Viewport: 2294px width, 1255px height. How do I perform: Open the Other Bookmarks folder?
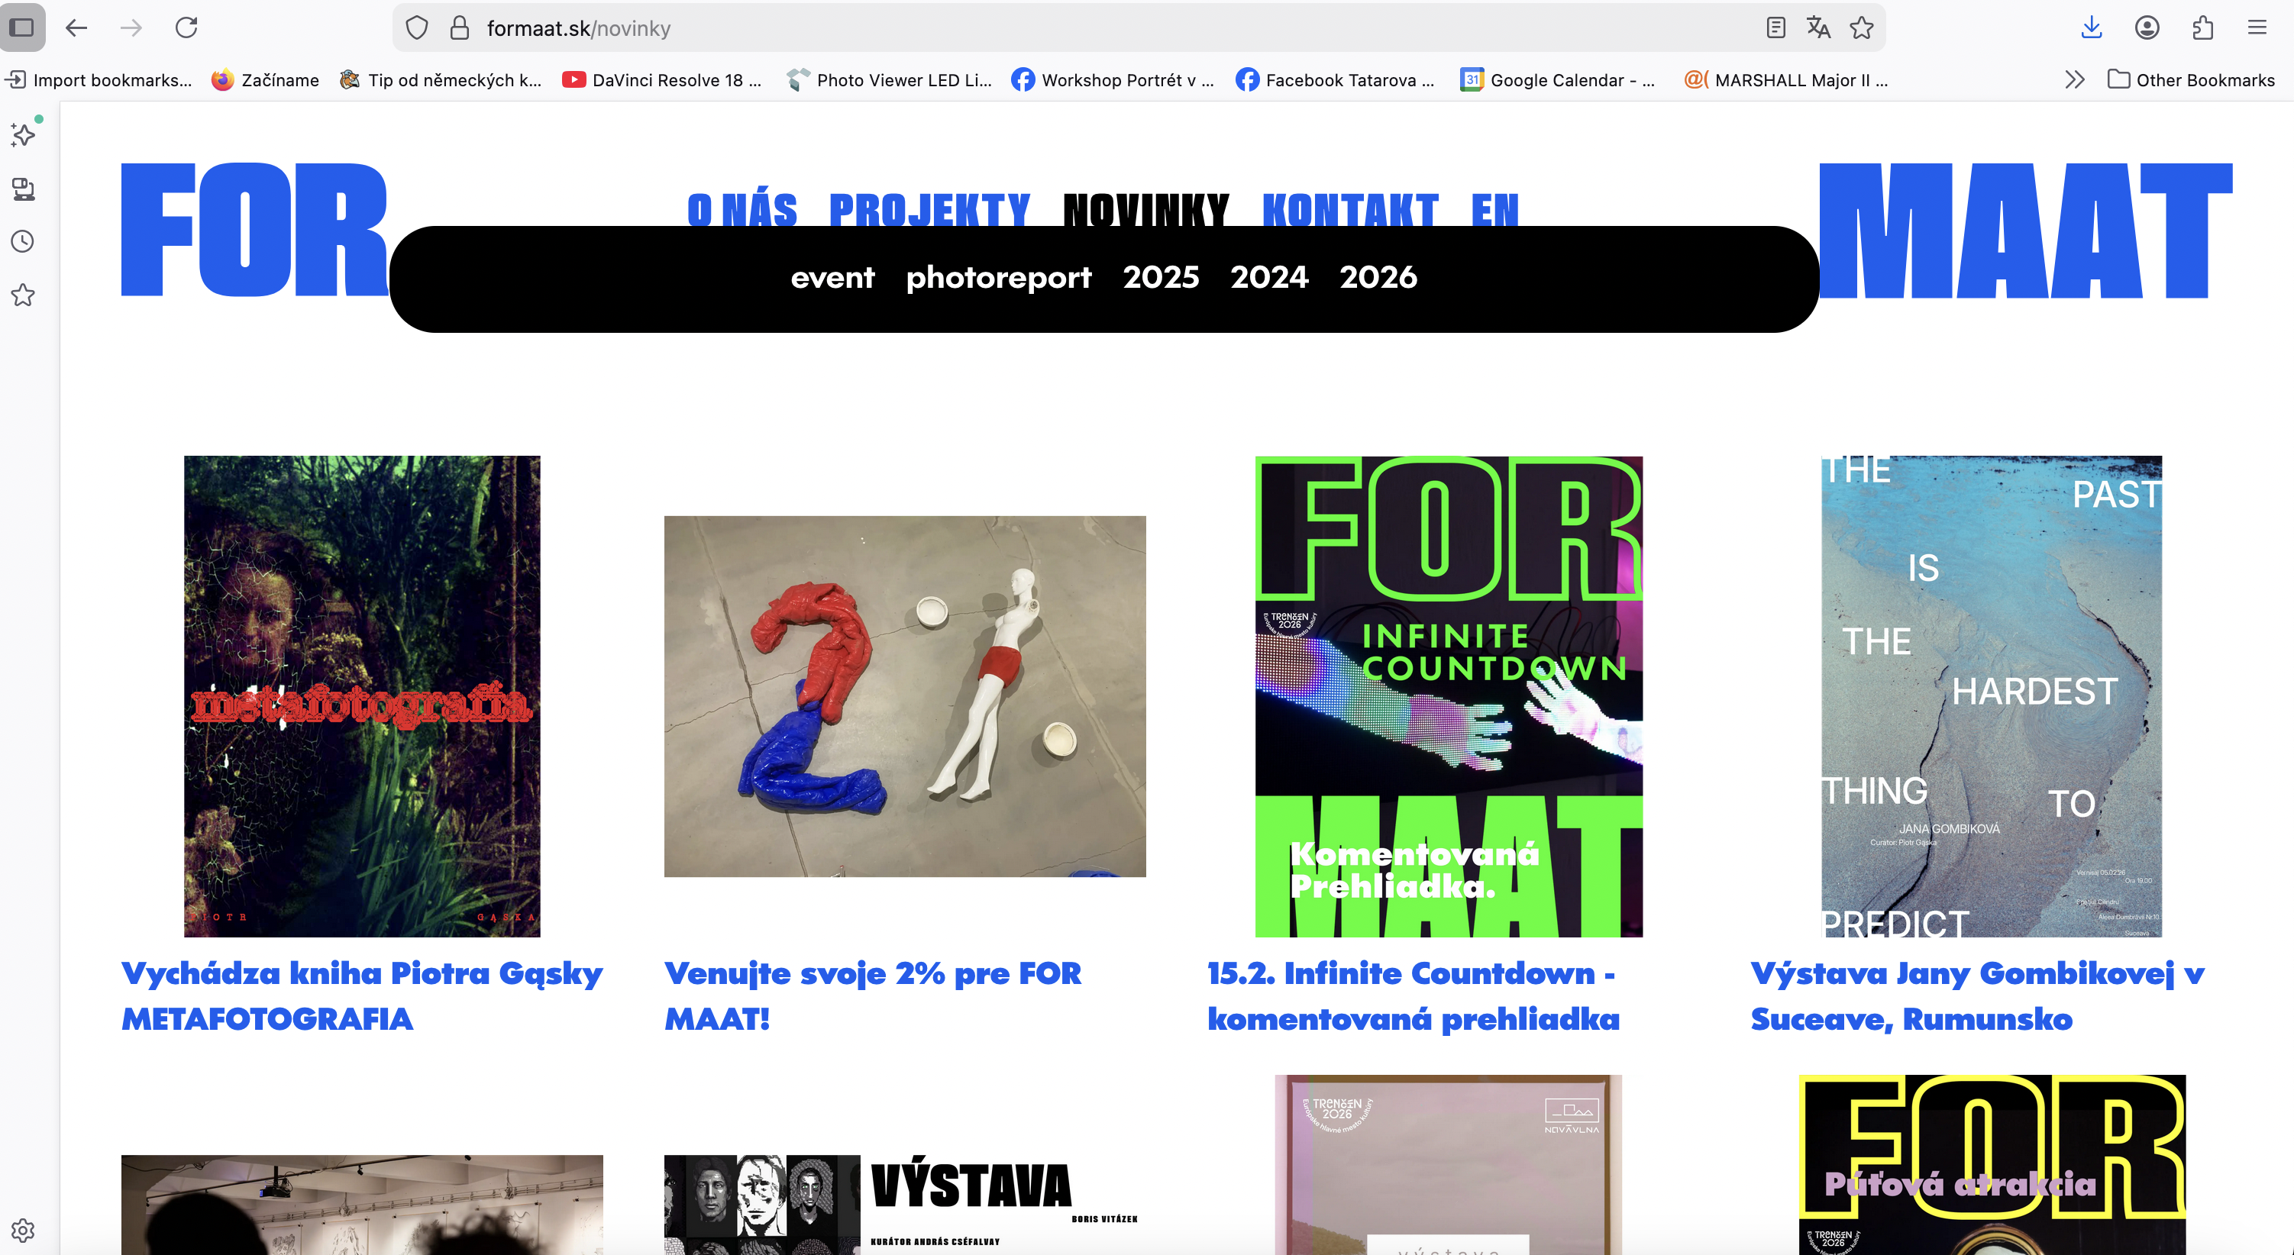(2191, 80)
